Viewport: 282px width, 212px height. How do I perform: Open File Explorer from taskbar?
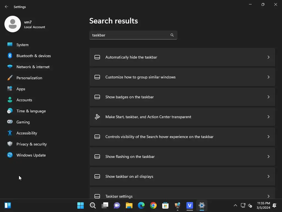129,205
